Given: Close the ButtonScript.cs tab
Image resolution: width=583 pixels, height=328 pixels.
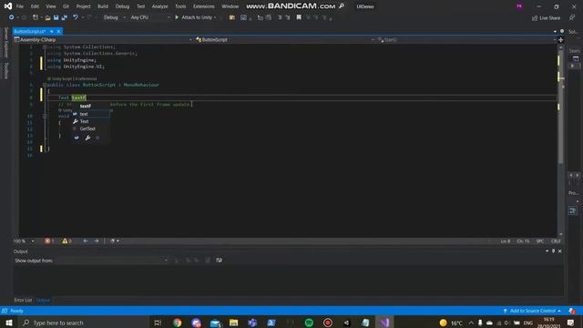Looking at the screenshot, I should point(58,32).
